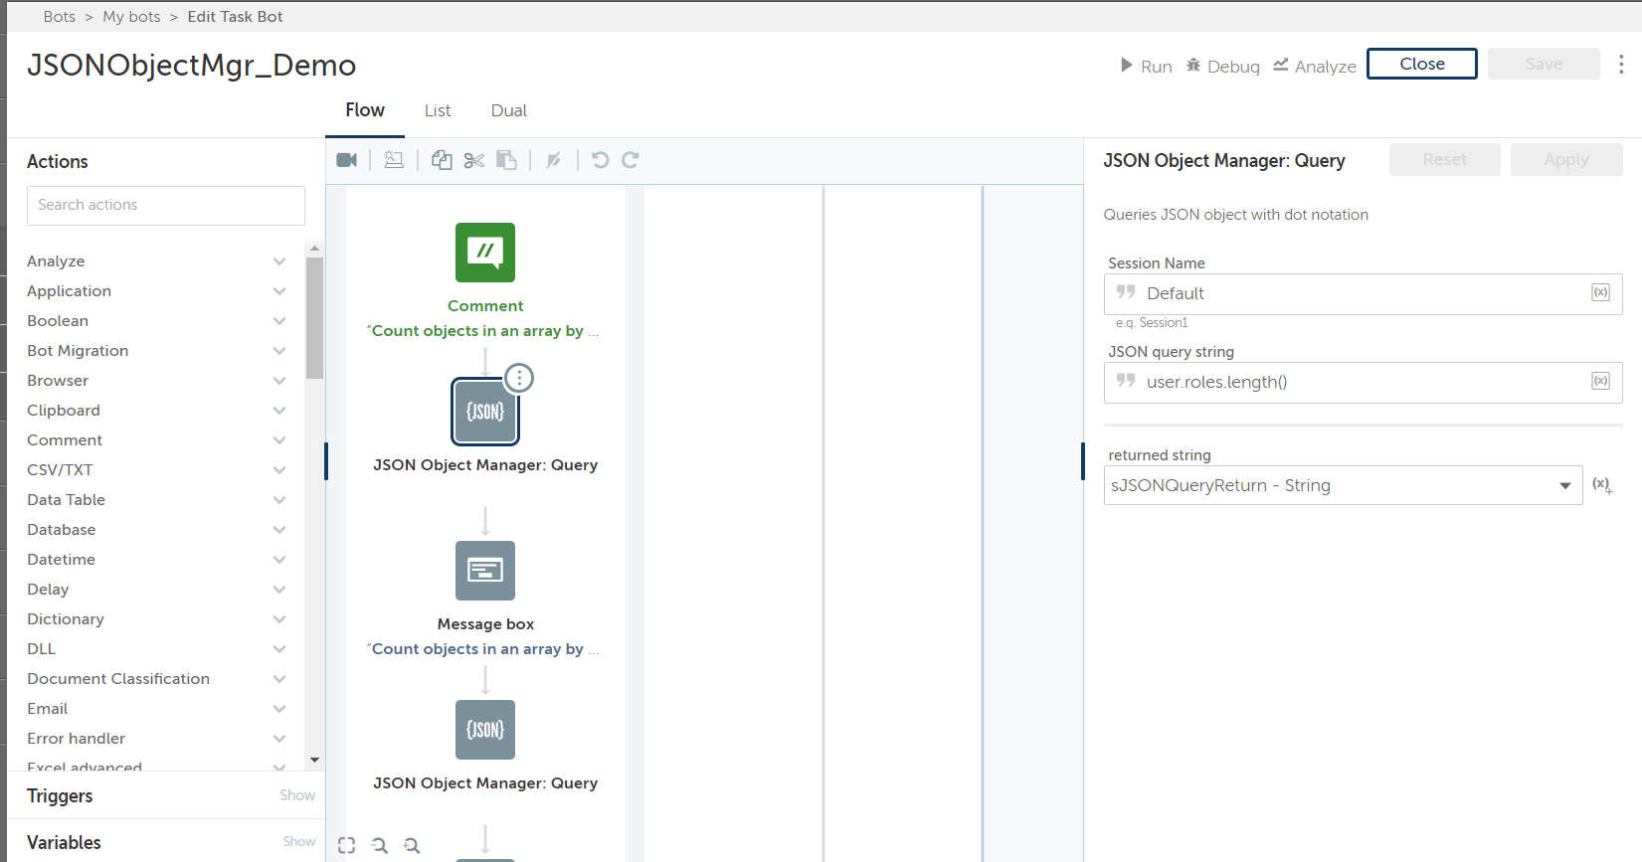The image size is (1642, 862).
Task: Click the scissors cut icon
Action: [x=474, y=160]
